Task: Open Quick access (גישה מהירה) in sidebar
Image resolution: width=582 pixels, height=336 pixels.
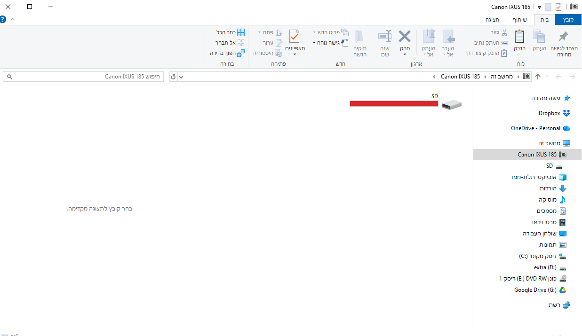Action: click(550, 98)
